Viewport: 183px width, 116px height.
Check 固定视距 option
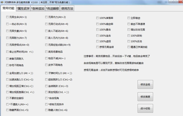[46, 92]
